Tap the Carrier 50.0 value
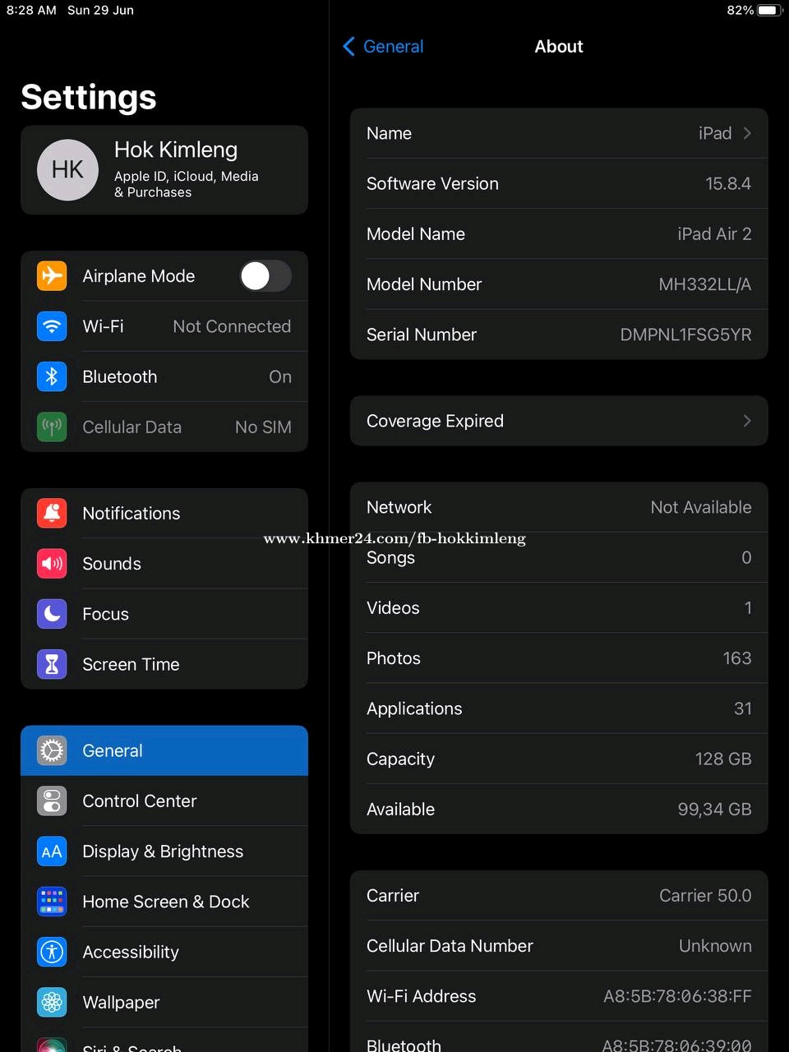This screenshot has height=1052, width=789. pos(705,896)
